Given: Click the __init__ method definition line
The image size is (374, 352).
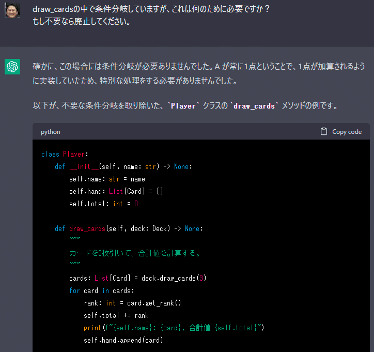Looking at the screenshot, I should click(123, 166).
